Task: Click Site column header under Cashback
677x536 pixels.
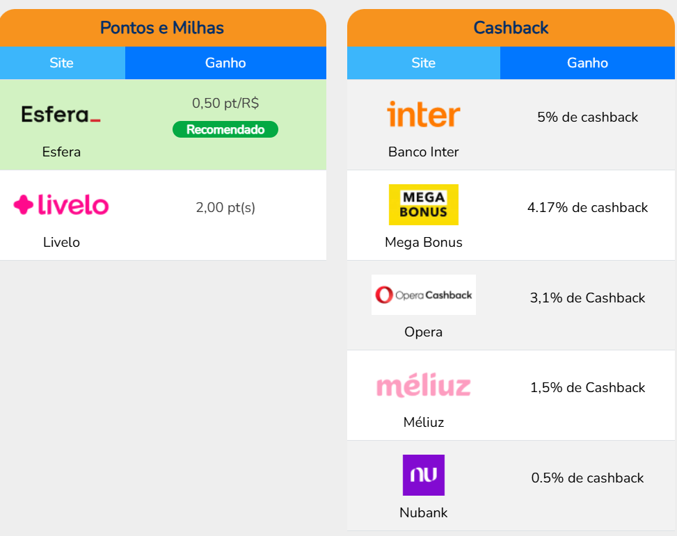Action: [x=423, y=63]
